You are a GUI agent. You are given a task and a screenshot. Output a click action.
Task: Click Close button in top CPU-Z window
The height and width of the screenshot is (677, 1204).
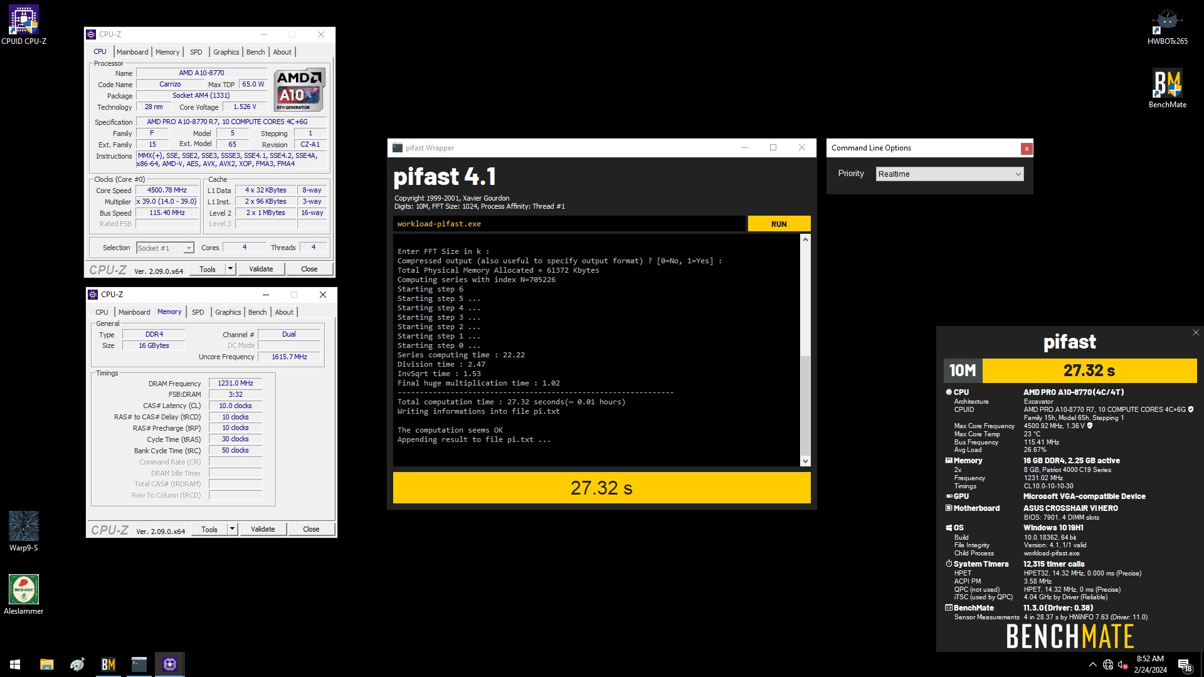309,270
